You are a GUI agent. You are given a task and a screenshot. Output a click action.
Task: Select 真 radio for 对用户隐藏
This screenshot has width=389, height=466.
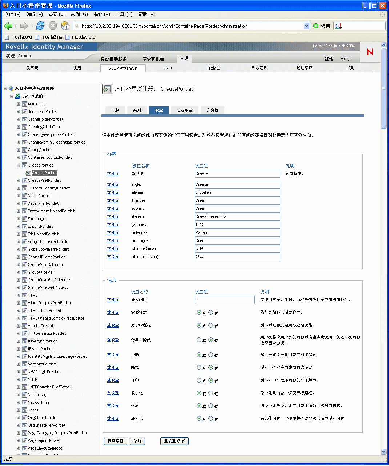[x=199, y=340]
